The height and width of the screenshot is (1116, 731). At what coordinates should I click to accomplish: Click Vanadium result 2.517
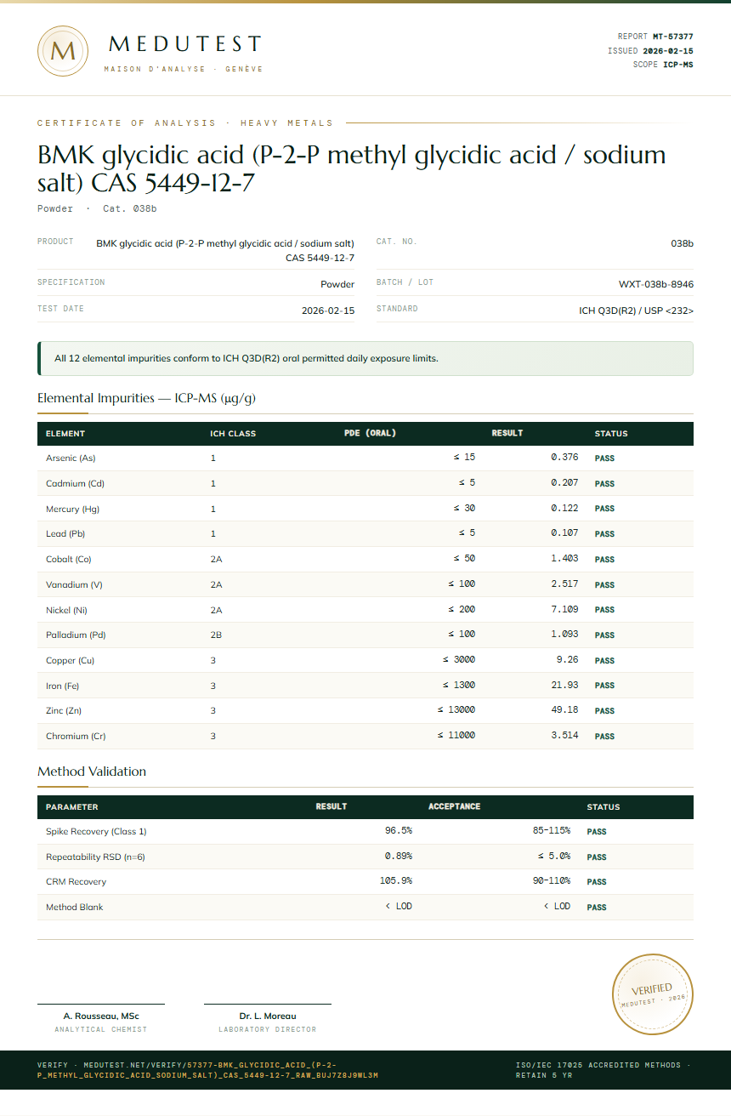pyautogui.click(x=564, y=584)
